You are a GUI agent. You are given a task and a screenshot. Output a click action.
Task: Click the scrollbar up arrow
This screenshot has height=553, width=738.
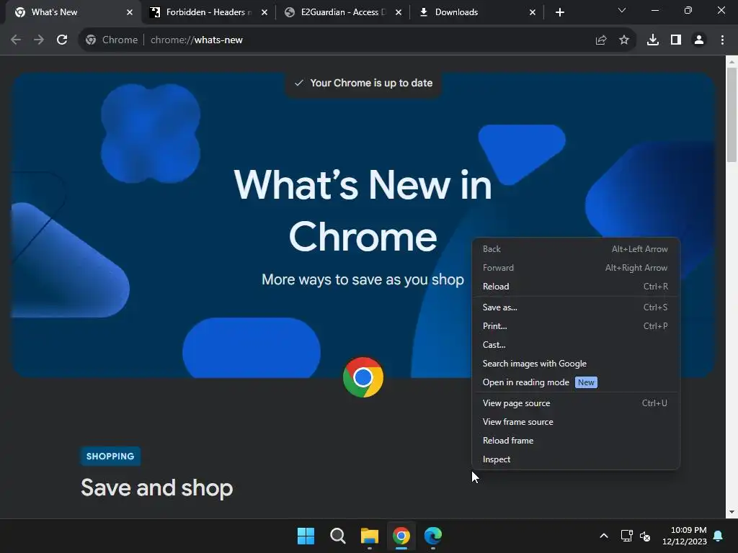(732, 62)
